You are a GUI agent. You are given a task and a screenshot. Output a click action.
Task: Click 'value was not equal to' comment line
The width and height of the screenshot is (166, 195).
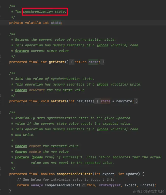coord(72,163)
